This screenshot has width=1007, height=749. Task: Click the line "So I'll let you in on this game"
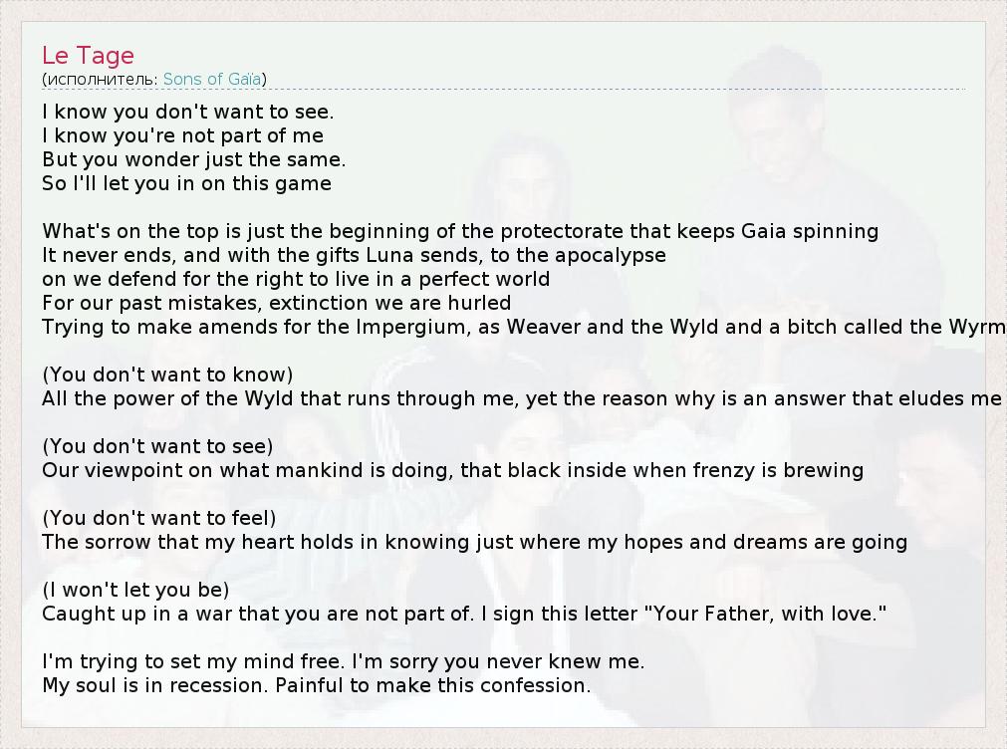[x=186, y=183]
